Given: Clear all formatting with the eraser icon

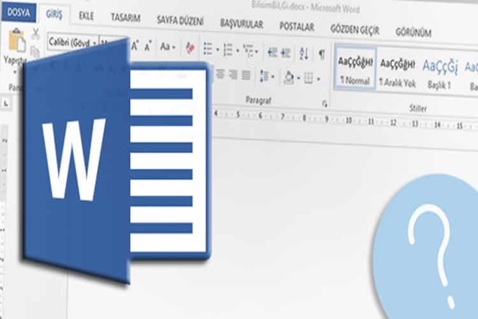Looking at the screenshot, I should pyautogui.click(x=189, y=47).
